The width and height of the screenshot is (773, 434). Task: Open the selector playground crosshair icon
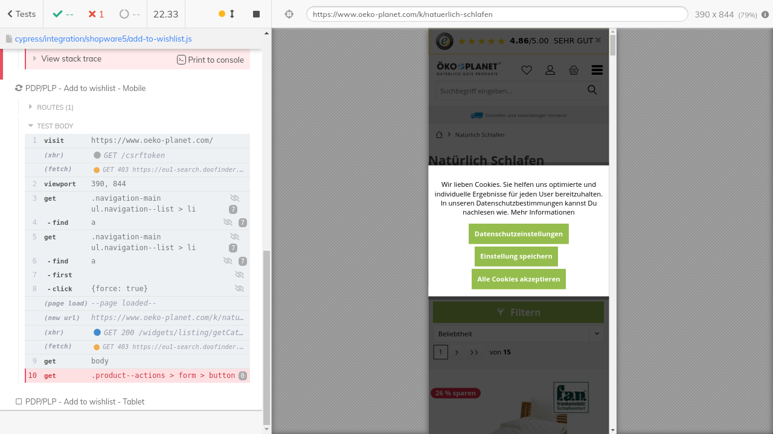click(x=289, y=14)
